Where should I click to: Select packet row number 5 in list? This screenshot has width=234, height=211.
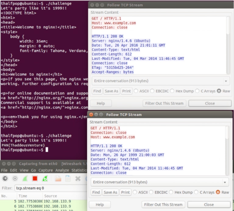point(44,201)
